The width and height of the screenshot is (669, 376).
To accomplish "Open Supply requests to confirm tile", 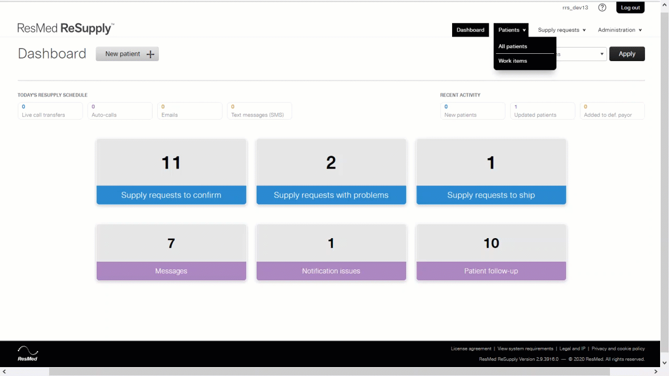I will pyautogui.click(x=171, y=171).
